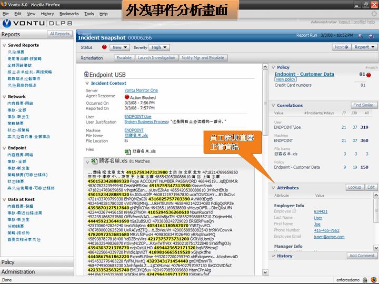Click the view policy link
379x284 pixels.
285,79
